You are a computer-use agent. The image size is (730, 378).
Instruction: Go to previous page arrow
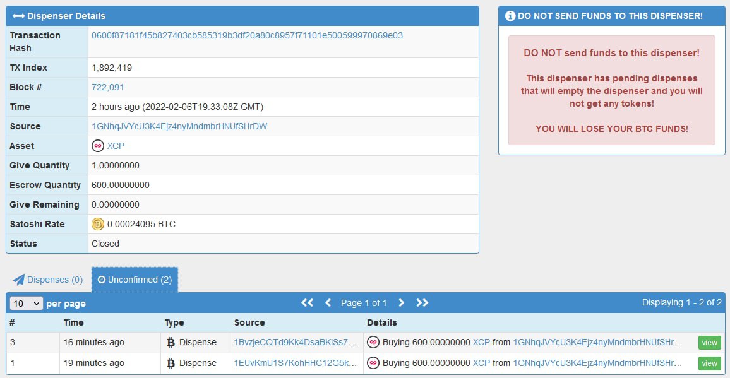[x=328, y=302]
